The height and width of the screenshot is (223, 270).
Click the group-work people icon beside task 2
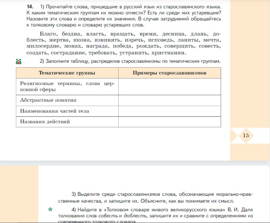19,62
